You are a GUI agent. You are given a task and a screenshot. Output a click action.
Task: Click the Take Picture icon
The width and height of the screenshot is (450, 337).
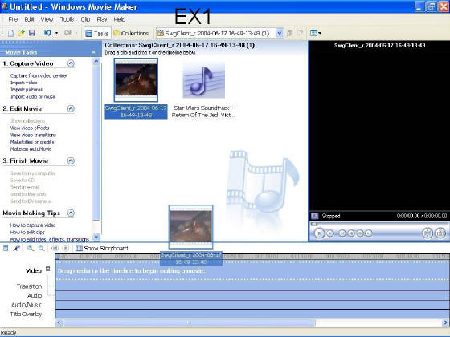coord(440,233)
